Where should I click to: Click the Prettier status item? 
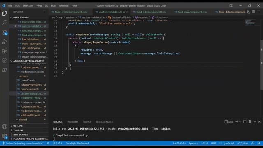coord(243,143)
